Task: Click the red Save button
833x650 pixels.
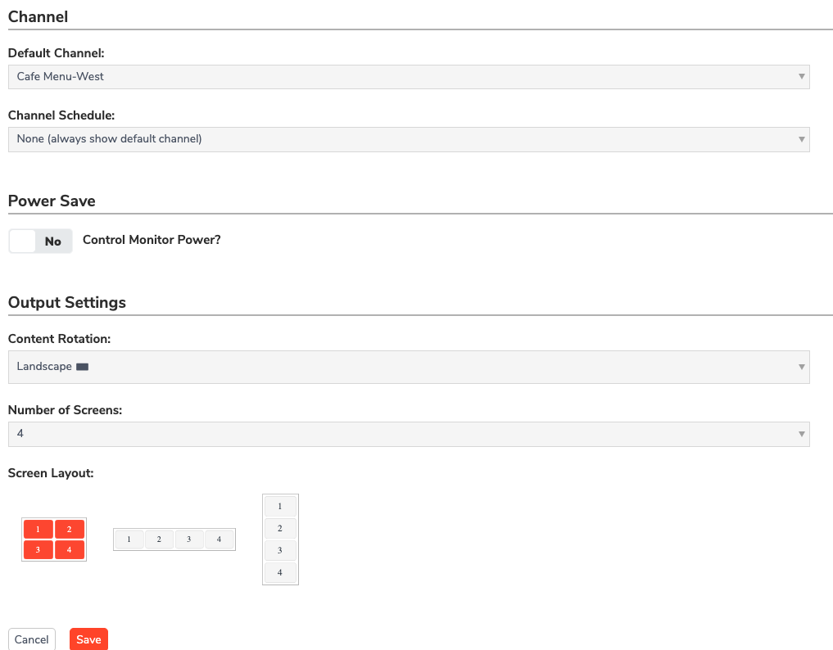Action: [x=88, y=639]
